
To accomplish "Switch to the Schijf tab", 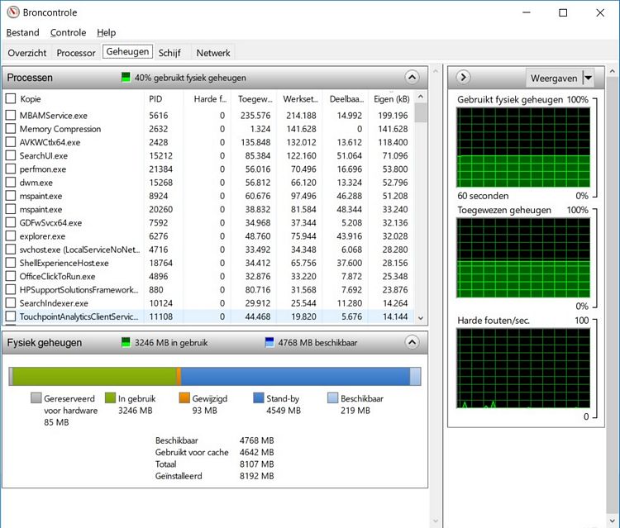I will pos(169,53).
